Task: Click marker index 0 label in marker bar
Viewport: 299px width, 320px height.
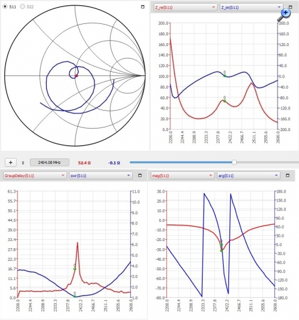Action: 23,163
